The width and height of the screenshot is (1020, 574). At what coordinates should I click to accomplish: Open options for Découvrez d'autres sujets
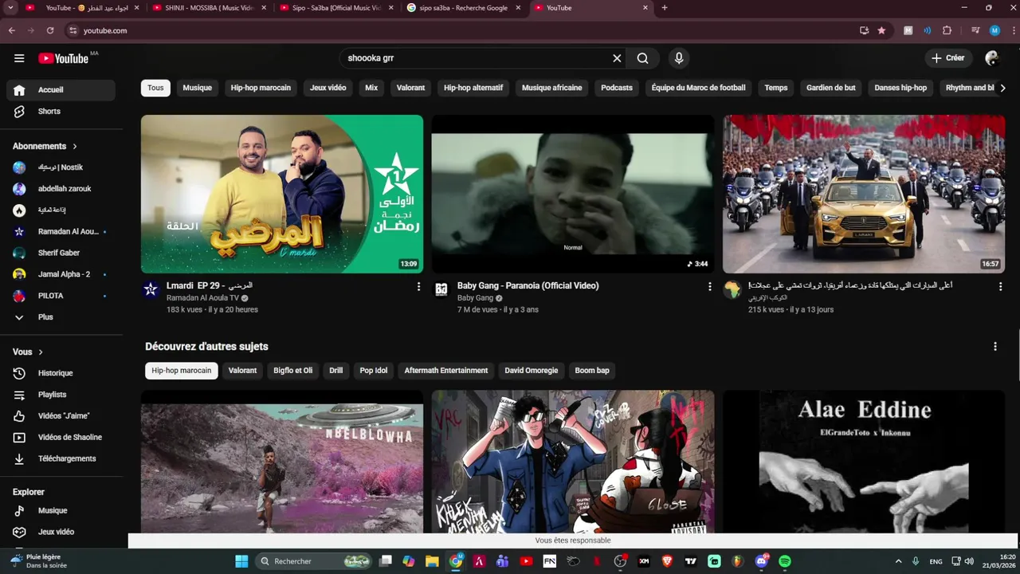994,347
